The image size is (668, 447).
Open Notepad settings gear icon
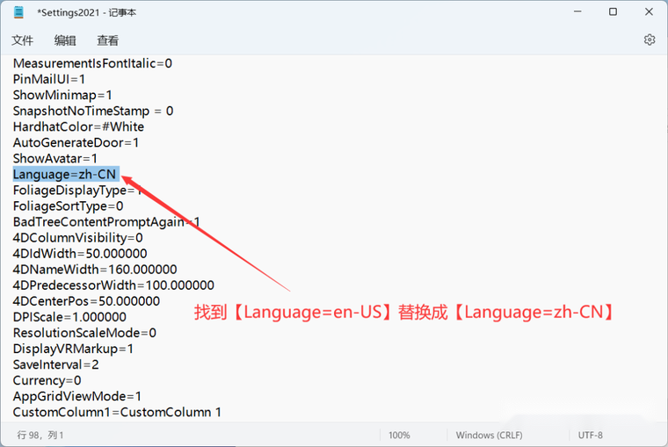(x=650, y=40)
